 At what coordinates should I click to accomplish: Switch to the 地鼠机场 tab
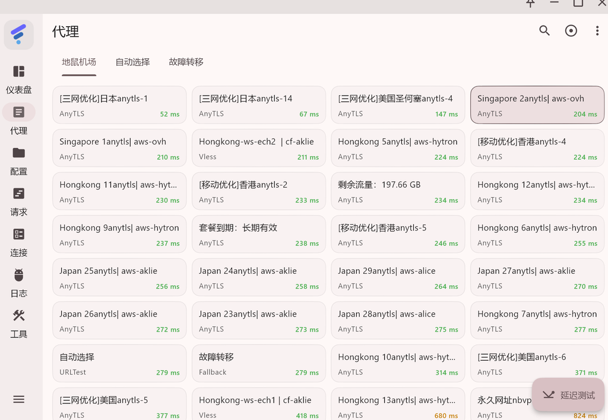pos(79,62)
